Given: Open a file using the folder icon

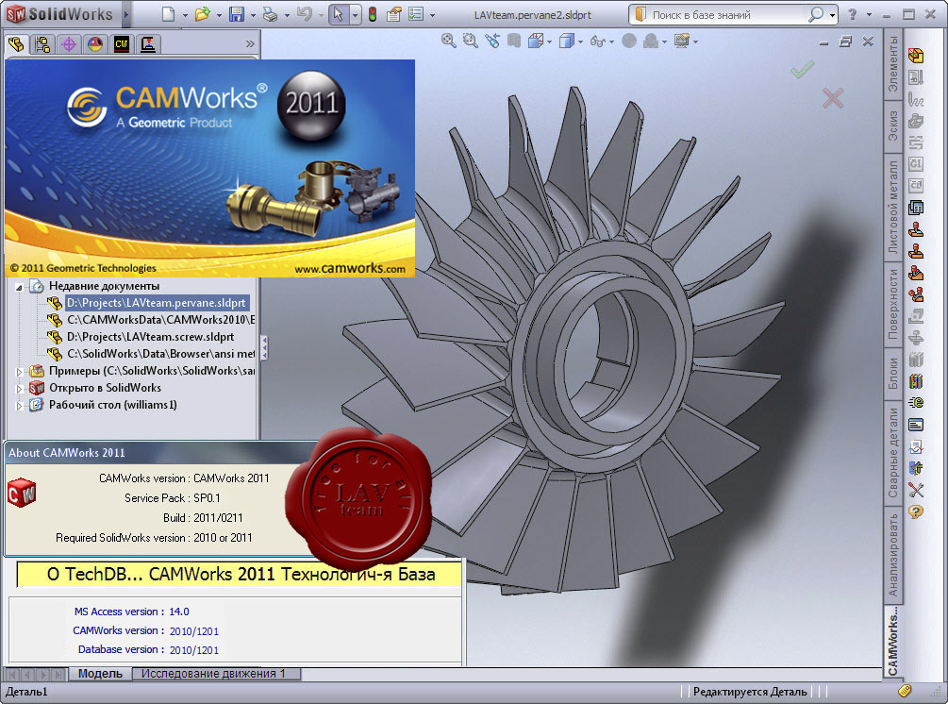Looking at the screenshot, I should point(203,14).
